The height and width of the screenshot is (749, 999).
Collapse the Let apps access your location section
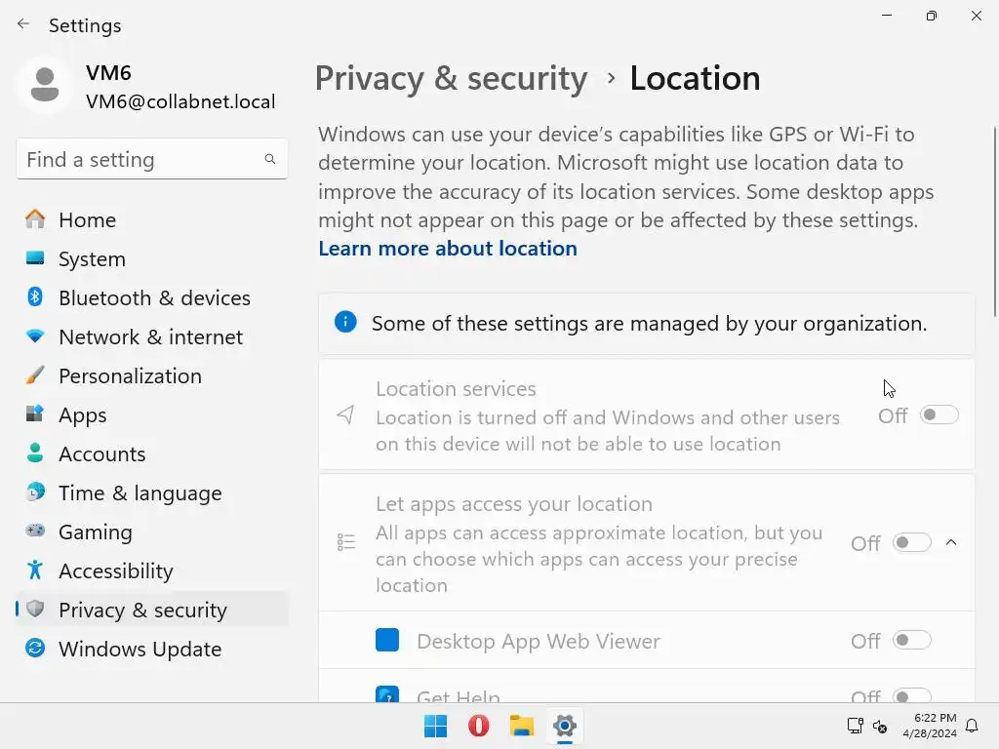(951, 542)
